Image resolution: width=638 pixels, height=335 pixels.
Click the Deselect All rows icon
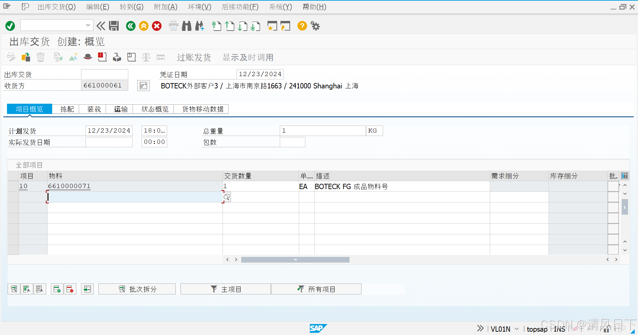pyautogui.click(x=40, y=289)
